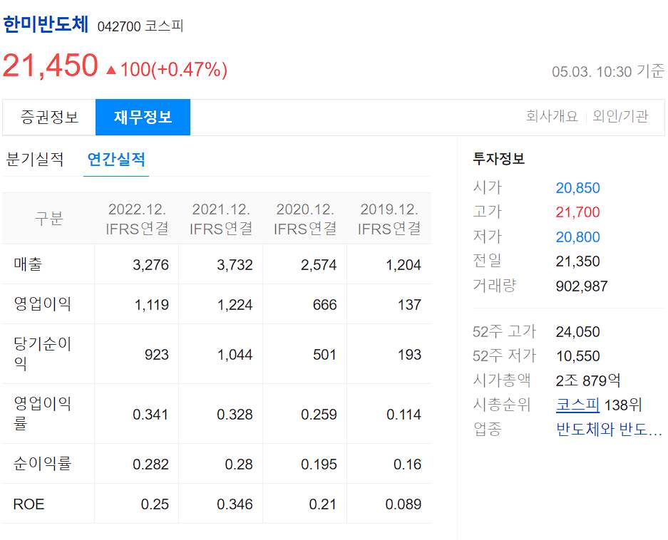Click the 당기순이익 row label

pos(43,353)
